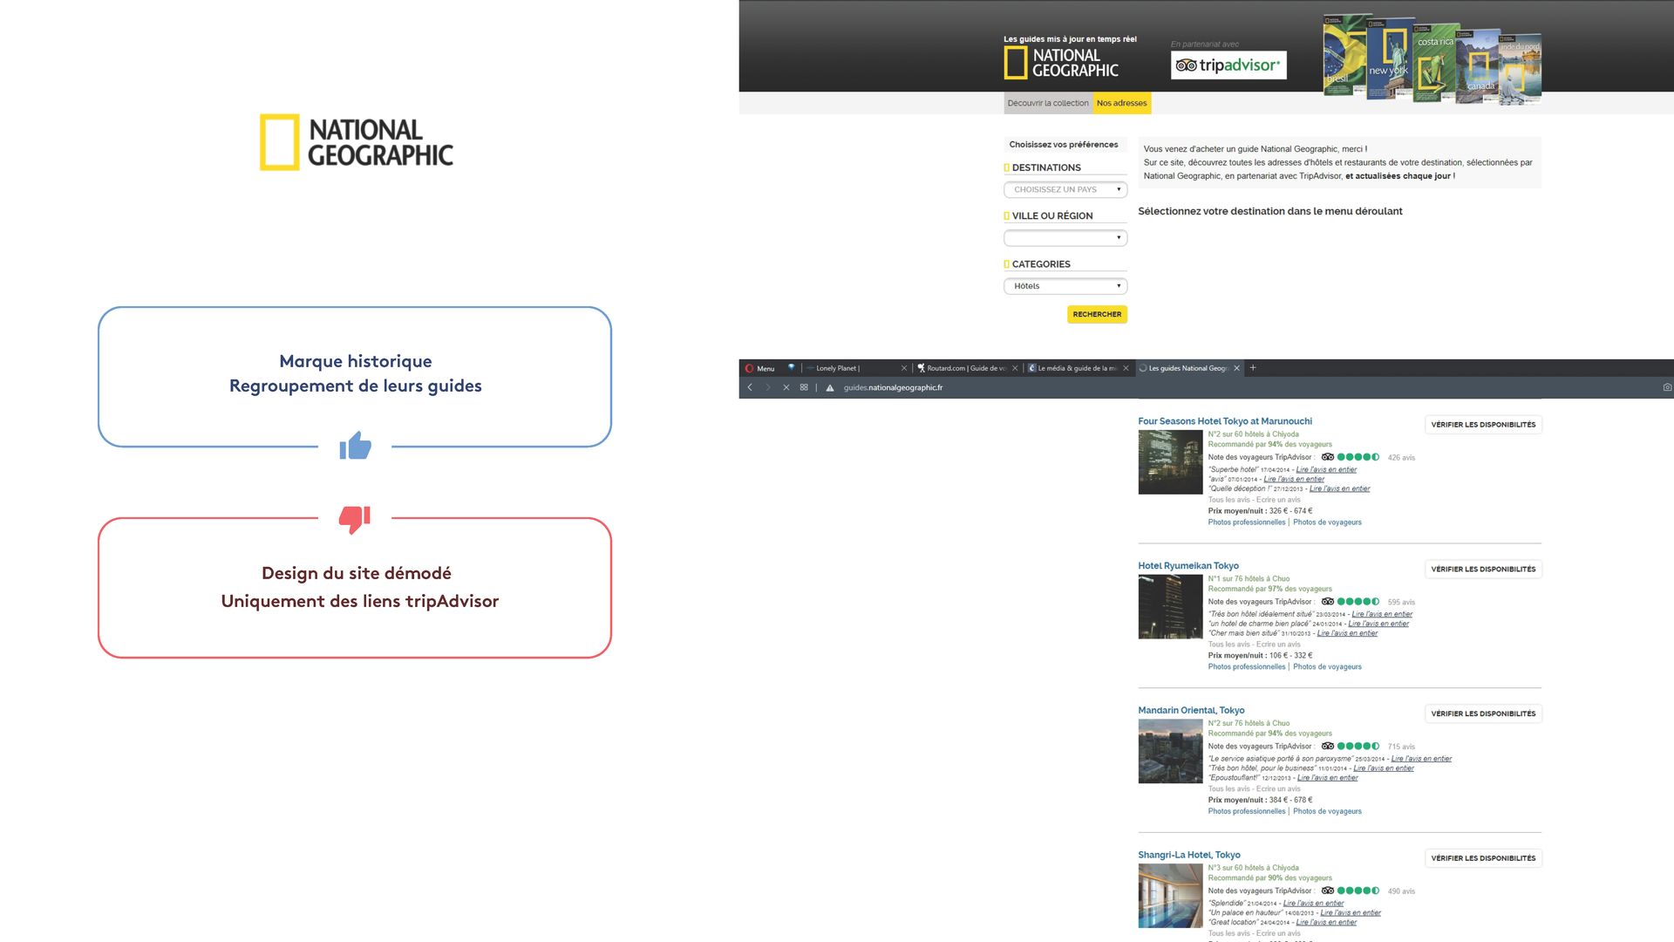1674x942 pixels.
Task: Click the Four Seasons hotel photo thumbnail
Action: pos(1170,462)
